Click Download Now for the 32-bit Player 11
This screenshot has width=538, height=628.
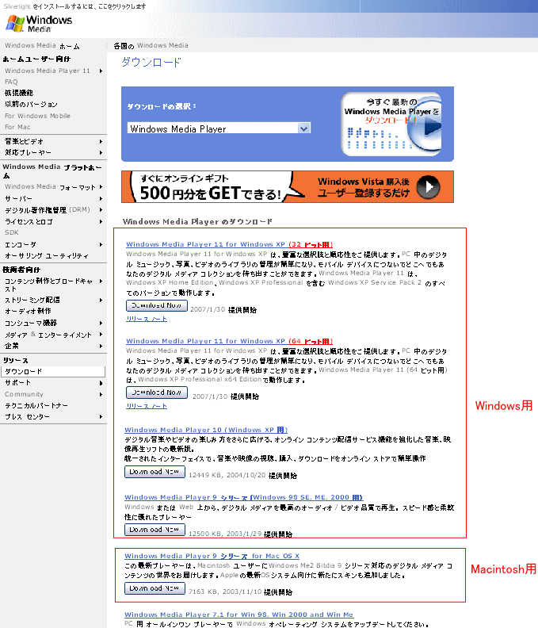pyautogui.click(x=157, y=305)
